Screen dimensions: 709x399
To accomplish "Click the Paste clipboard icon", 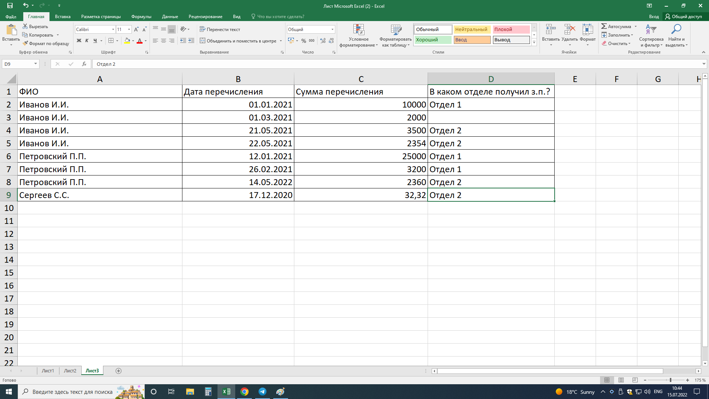I will tap(11, 30).
